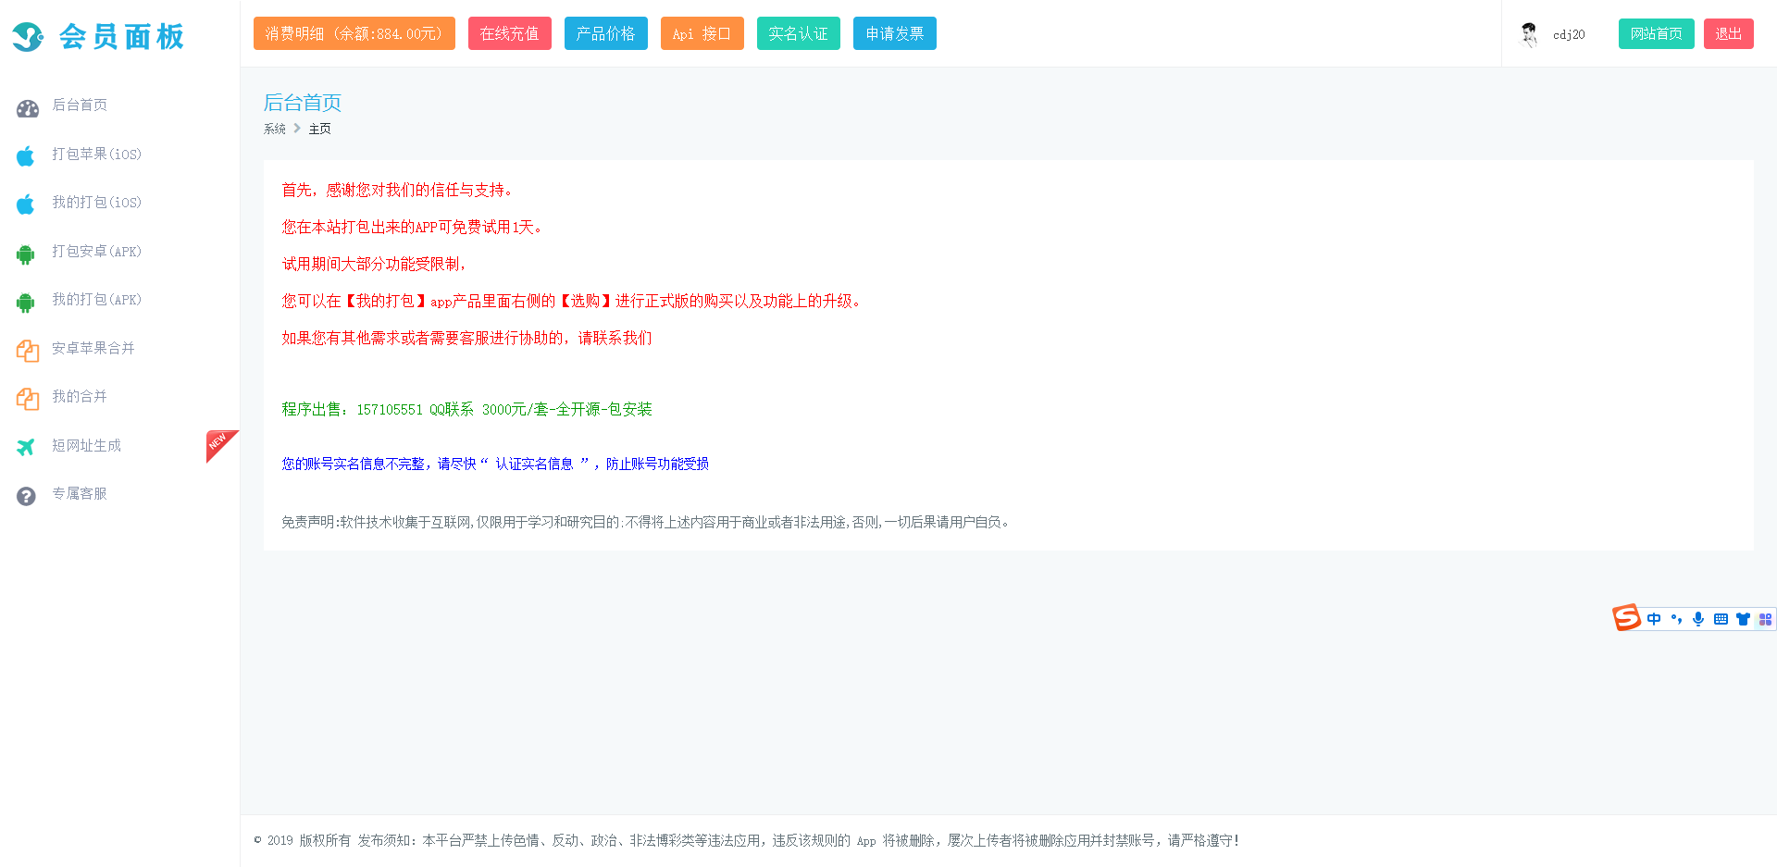Viewport: 1777px width, 867px height.
Task: Click the 在线充值 button
Action: coord(509,33)
